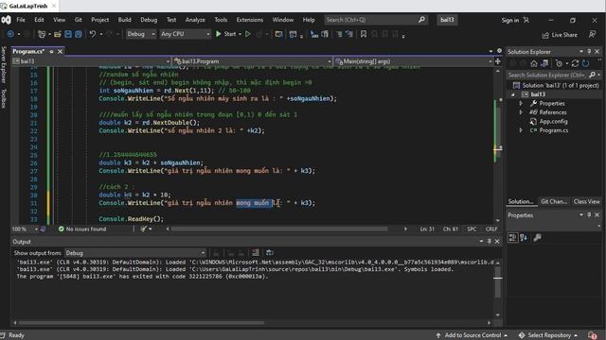This screenshot has width=606, height=340.
Task: Save the current file with Save icon
Action: click(x=68, y=34)
